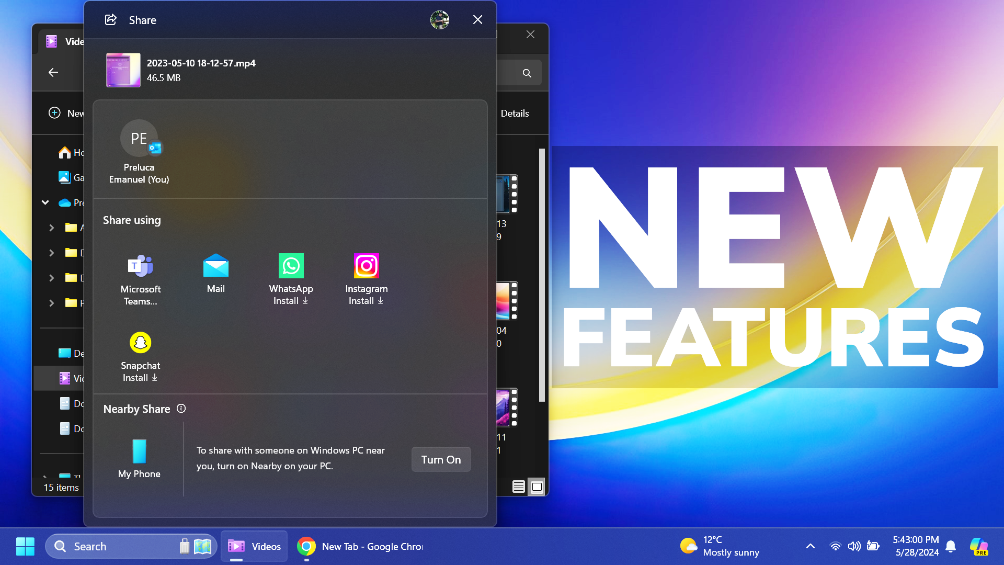Expand the first folder chevron in the sidebar
Image resolution: width=1004 pixels, height=565 pixels.
[x=51, y=228]
